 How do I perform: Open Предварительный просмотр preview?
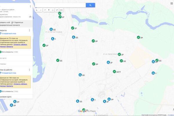click(x=10, y=25)
